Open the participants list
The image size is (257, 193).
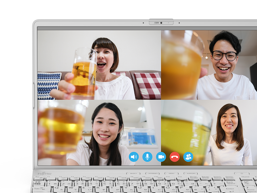tap(188, 157)
